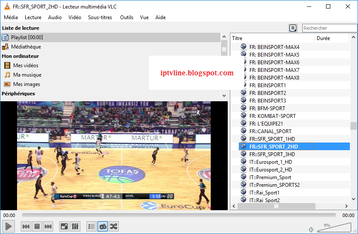Sort playlist by Titre column header
The height and width of the screenshot is (234, 358).
pos(272,38)
